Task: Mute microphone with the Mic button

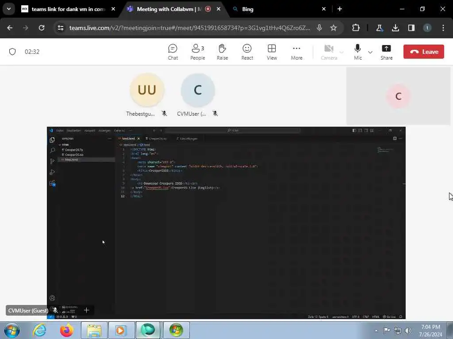Action: [x=357, y=52]
